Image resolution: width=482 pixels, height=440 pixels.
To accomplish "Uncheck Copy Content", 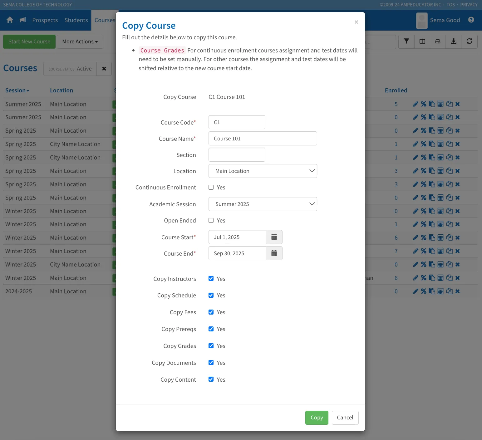I will [211, 379].
